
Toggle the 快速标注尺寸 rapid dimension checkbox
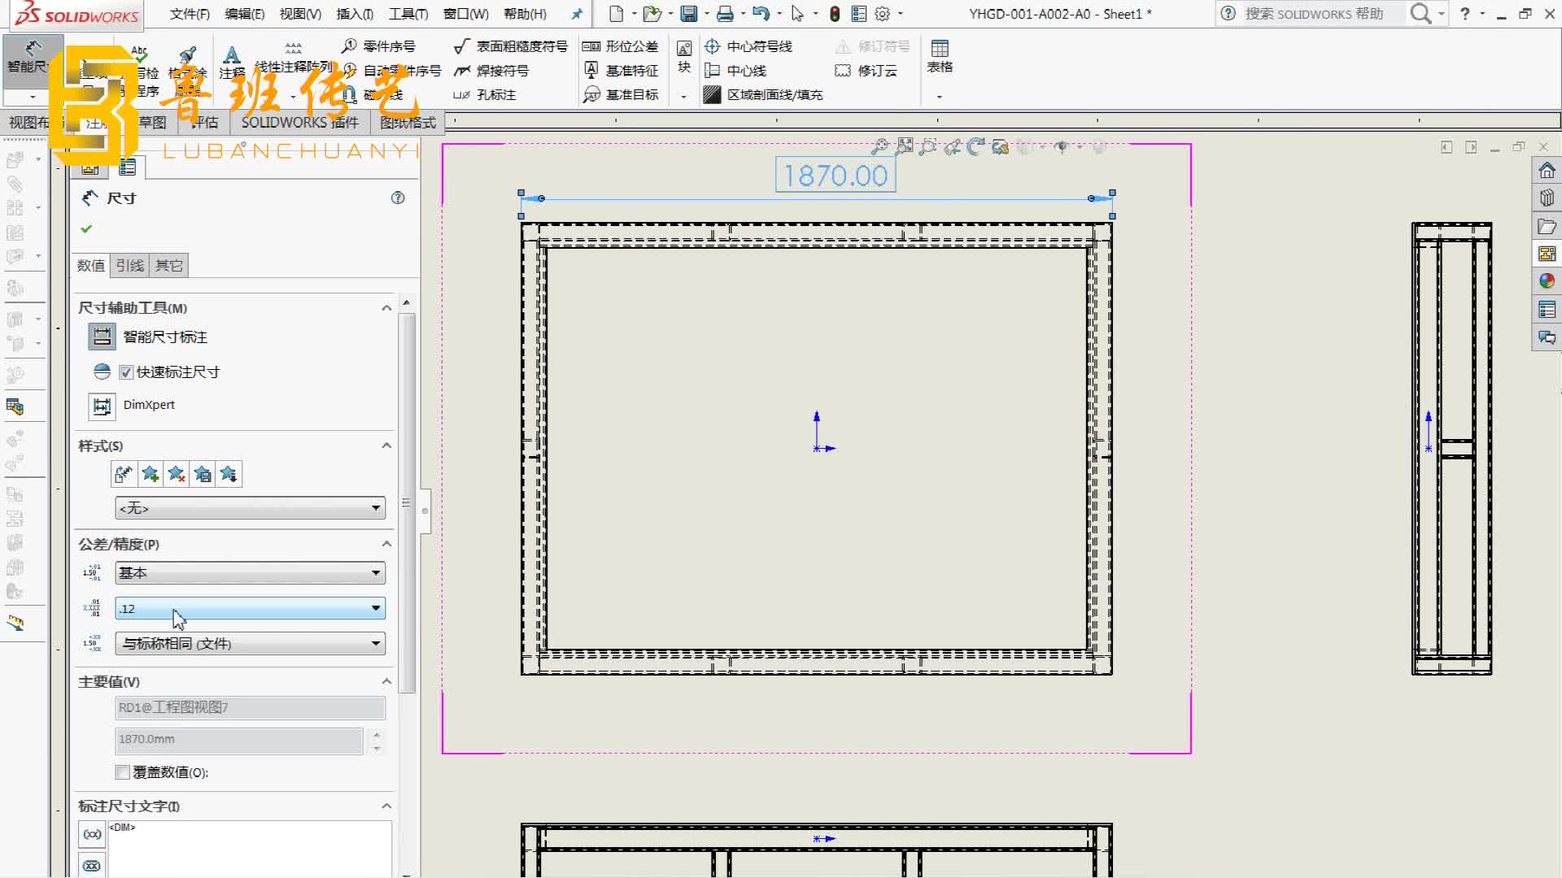coord(126,372)
